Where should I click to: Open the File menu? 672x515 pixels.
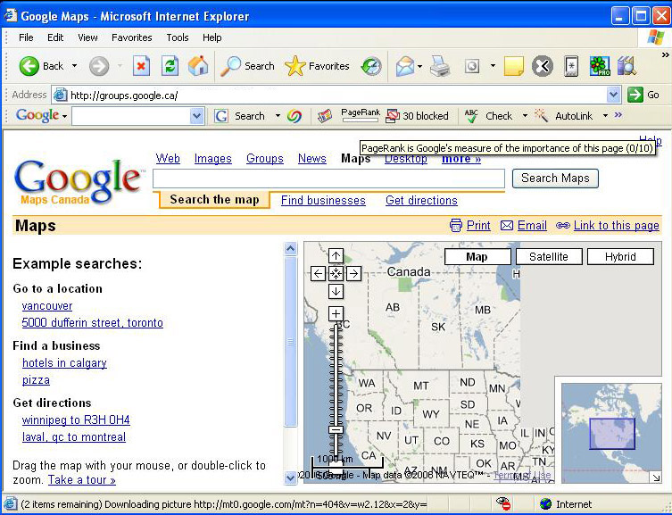(x=26, y=37)
